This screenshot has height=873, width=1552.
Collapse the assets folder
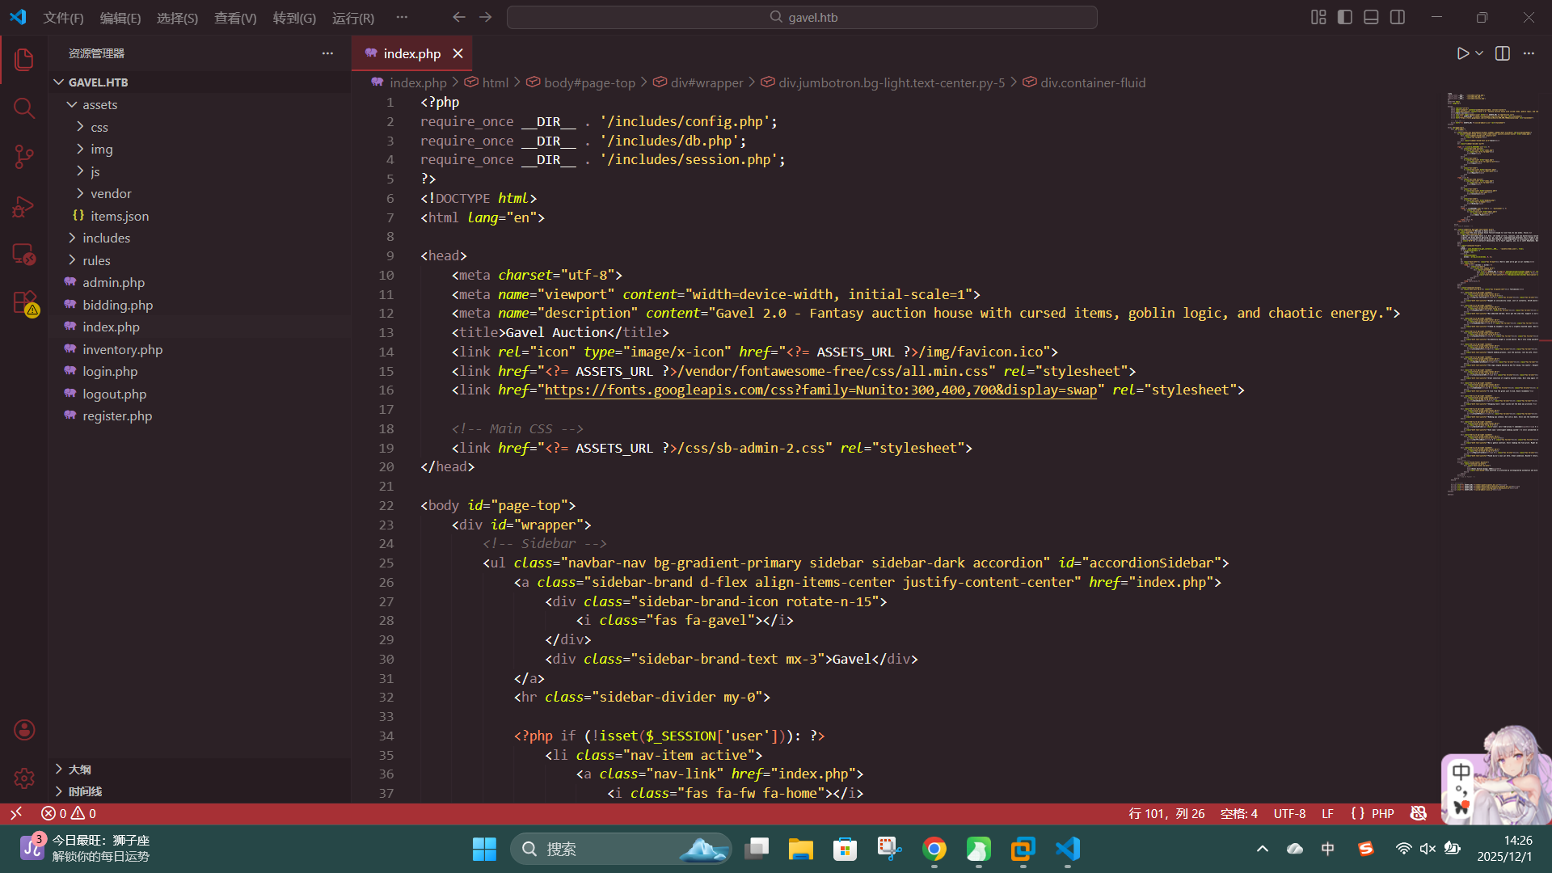99,104
